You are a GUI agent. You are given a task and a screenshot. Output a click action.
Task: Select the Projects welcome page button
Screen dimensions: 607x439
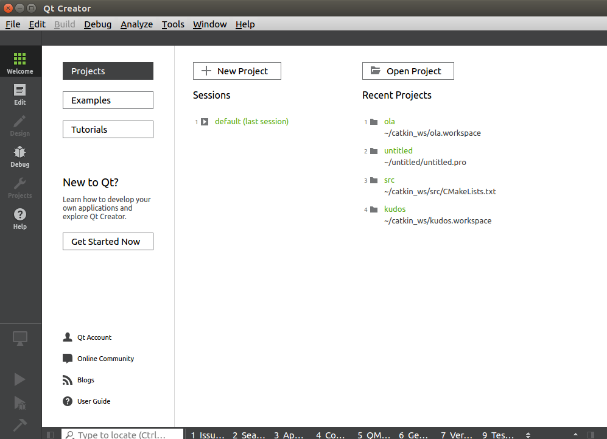[x=108, y=71]
